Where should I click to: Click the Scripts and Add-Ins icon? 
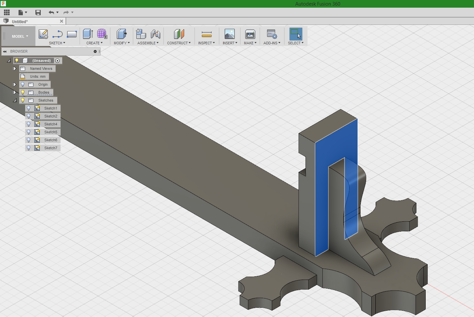click(272, 34)
